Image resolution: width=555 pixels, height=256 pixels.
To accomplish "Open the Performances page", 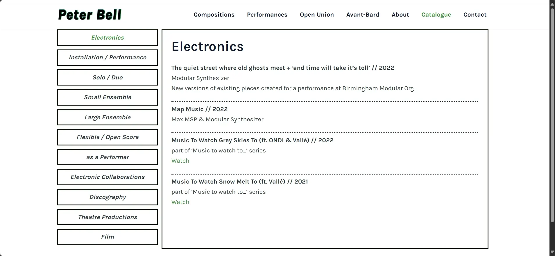I will point(267,15).
